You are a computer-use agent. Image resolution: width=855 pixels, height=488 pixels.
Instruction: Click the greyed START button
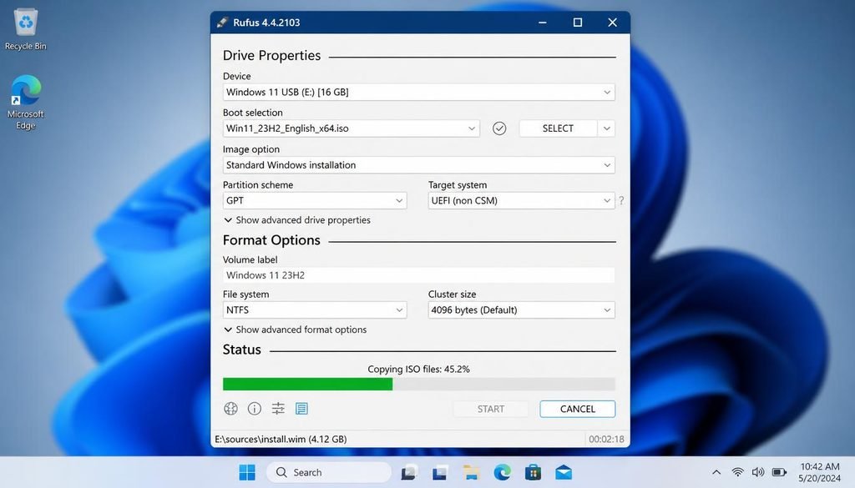(491, 409)
